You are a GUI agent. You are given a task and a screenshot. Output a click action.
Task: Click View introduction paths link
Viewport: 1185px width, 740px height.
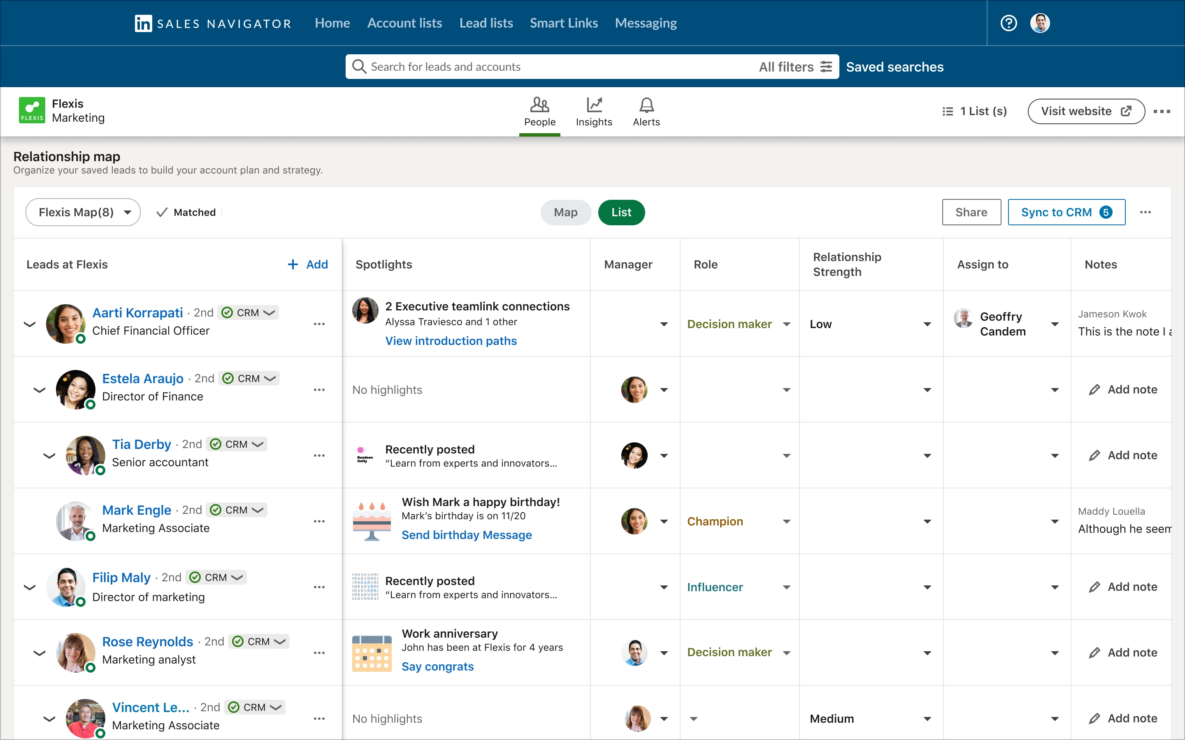click(451, 341)
